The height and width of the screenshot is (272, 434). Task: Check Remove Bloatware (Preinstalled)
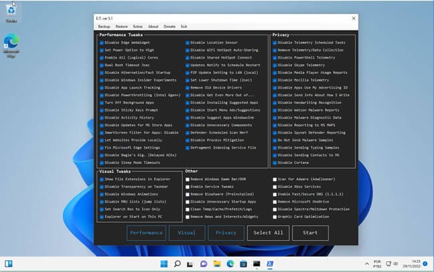(188, 194)
